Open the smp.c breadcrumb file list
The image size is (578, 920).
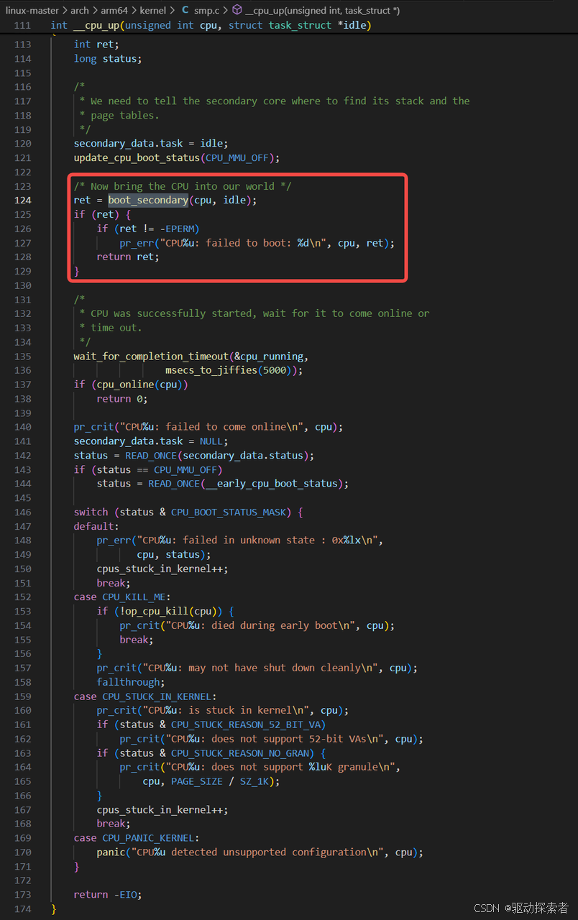pos(206,10)
